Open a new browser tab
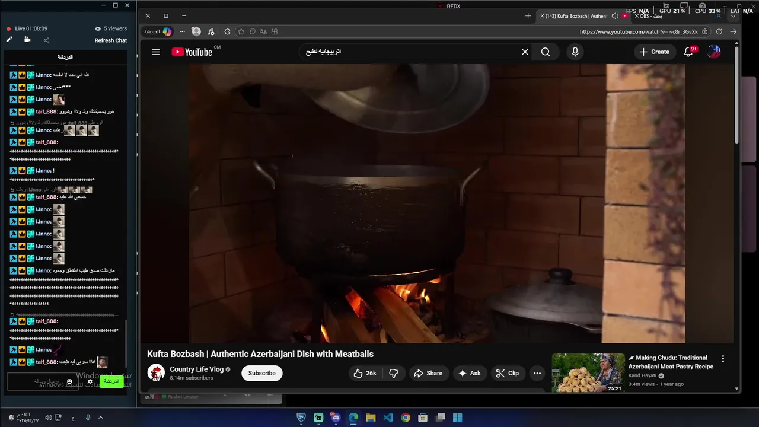 (x=528, y=16)
